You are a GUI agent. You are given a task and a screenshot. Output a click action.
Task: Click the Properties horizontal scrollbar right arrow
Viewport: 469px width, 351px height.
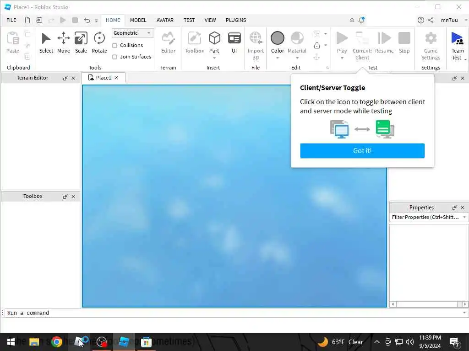tap(465, 304)
